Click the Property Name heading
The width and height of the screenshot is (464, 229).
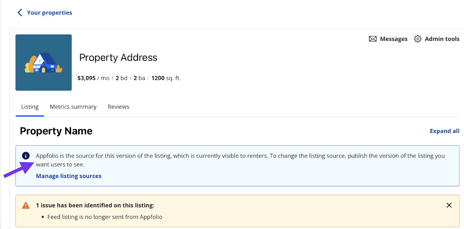56,131
